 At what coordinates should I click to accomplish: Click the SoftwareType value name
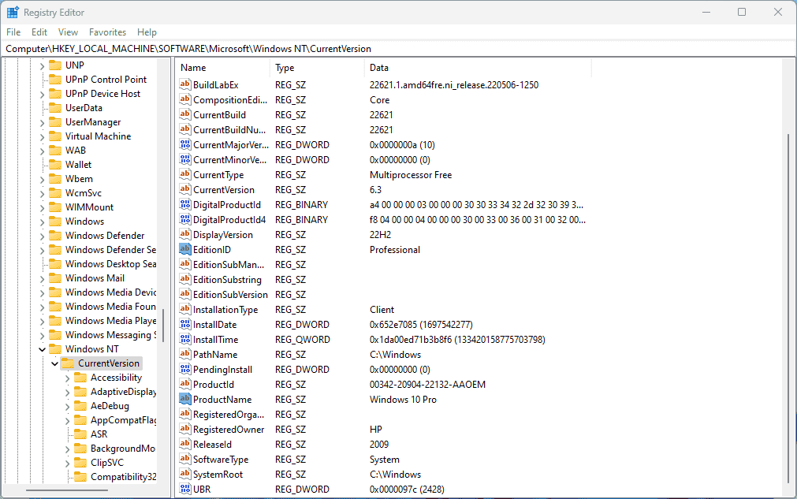tap(221, 460)
